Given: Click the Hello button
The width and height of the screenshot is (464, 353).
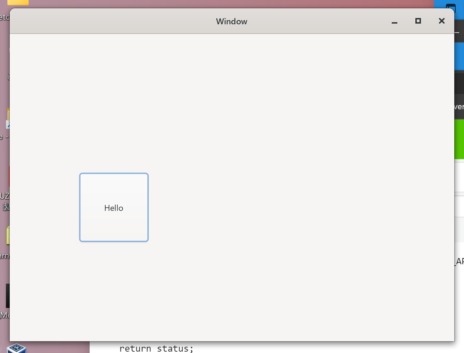Looking at the screenshot, I should point(114,207).
